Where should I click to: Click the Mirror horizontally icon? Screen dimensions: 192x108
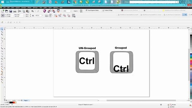(47, 16)
